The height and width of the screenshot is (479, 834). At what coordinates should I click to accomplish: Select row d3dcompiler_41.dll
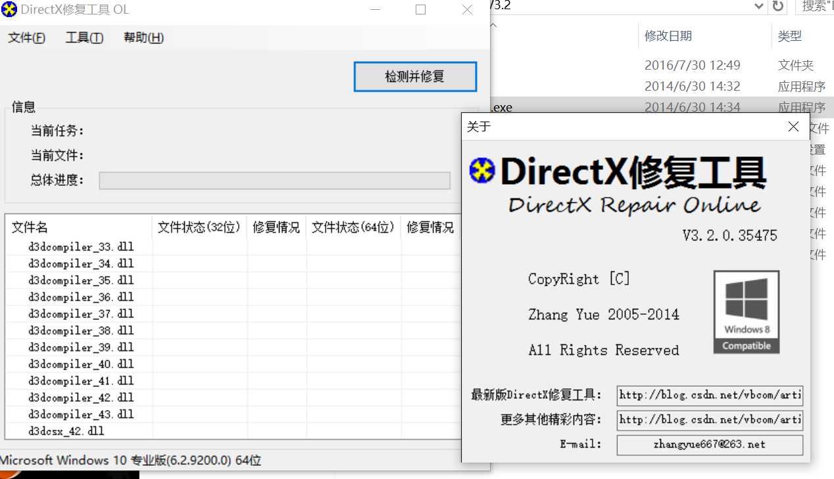click(x=233, y=381)
